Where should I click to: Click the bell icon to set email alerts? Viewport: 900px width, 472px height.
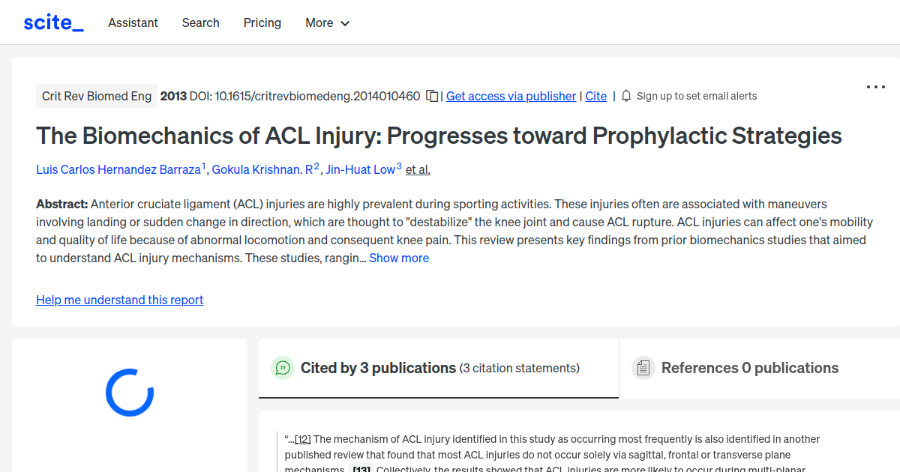pos(626,96)
